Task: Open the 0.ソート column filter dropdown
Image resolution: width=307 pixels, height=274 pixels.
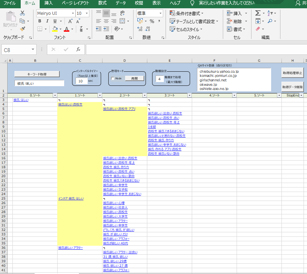Action: (x=55, y=95)
